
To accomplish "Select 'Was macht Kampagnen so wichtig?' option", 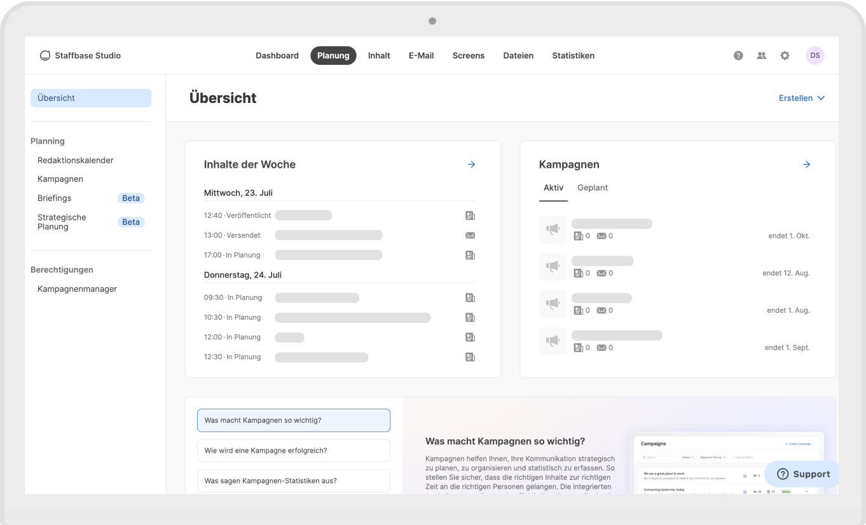I will (294, 420).
